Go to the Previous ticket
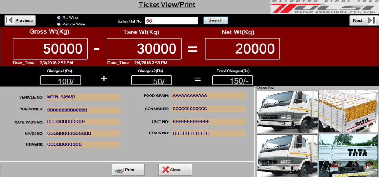 (20, 20)
